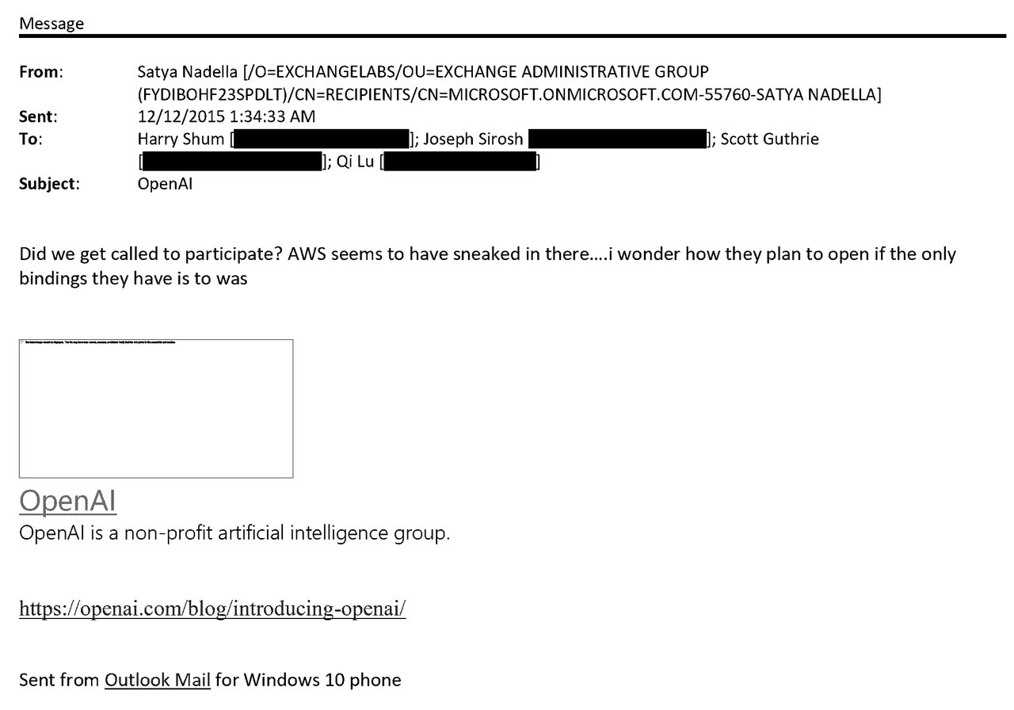Click the Sent field label
The height and width of the screenshot is (710, 1014).
click(x=38, y=117)
